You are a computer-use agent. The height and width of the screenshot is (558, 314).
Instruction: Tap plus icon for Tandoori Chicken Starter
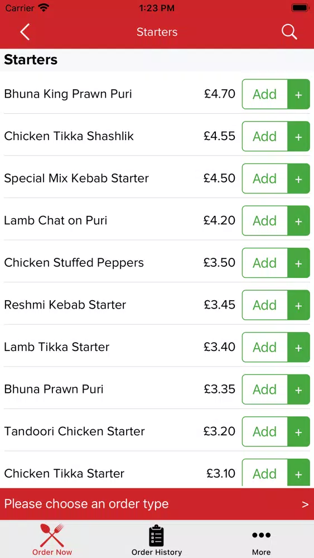[298, 431]
